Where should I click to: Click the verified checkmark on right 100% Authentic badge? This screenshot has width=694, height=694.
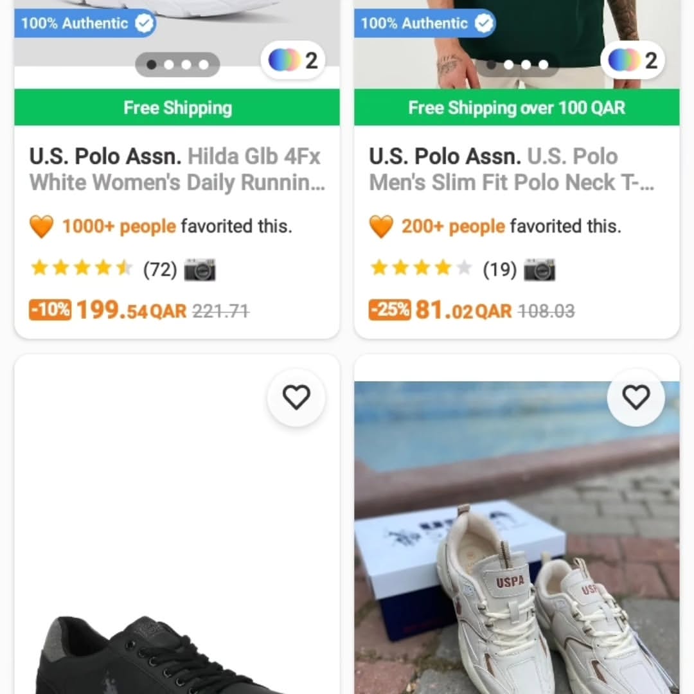click(485, 24)
